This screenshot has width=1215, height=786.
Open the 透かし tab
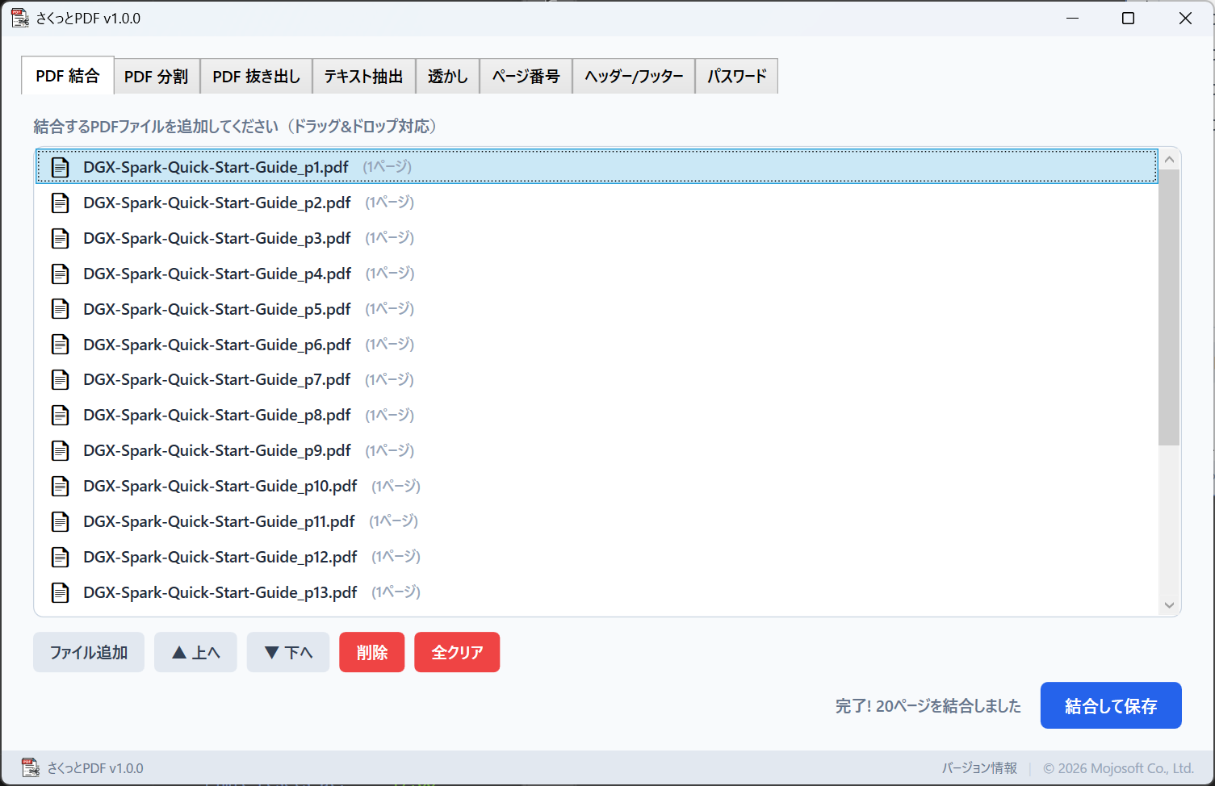447,75
